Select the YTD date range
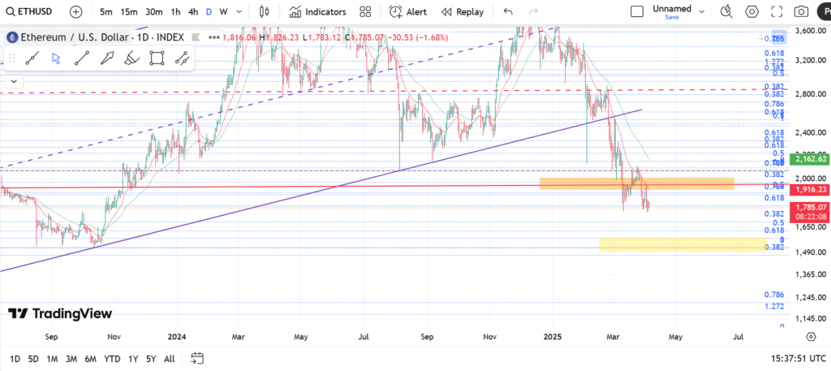This screenshot has width=831, height=371. [113, 358]
